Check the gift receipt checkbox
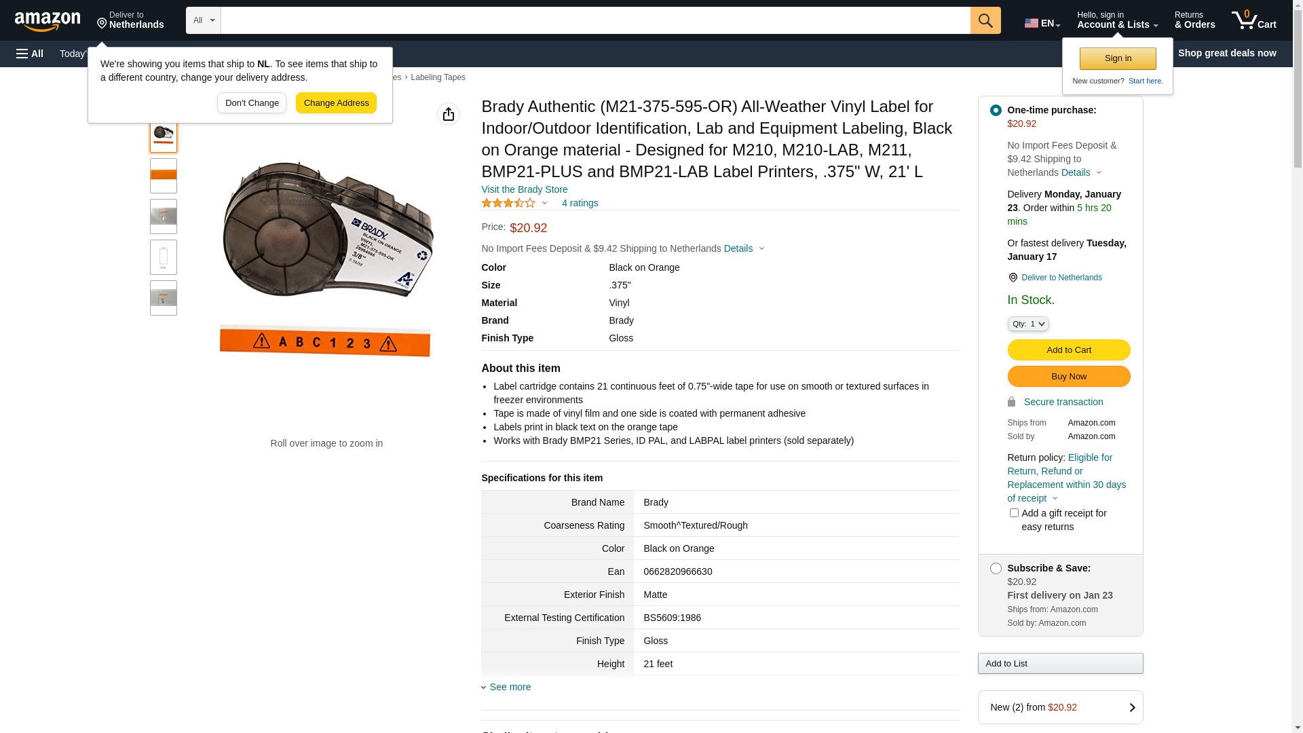 click(x=1014, y=513)
